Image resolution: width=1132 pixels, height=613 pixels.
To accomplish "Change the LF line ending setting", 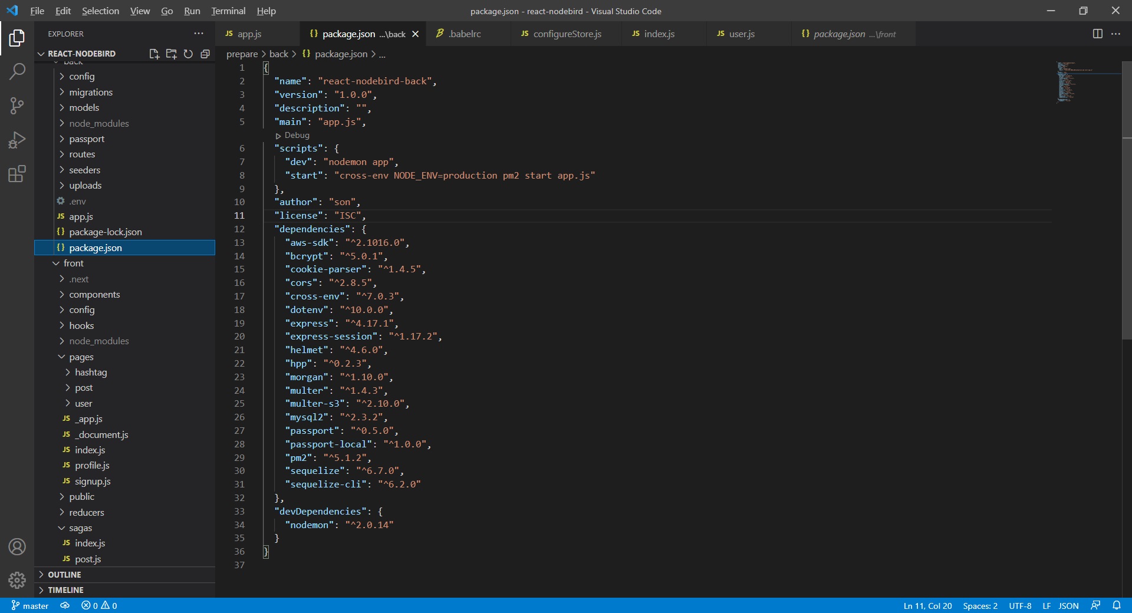I will [1046, 605].
